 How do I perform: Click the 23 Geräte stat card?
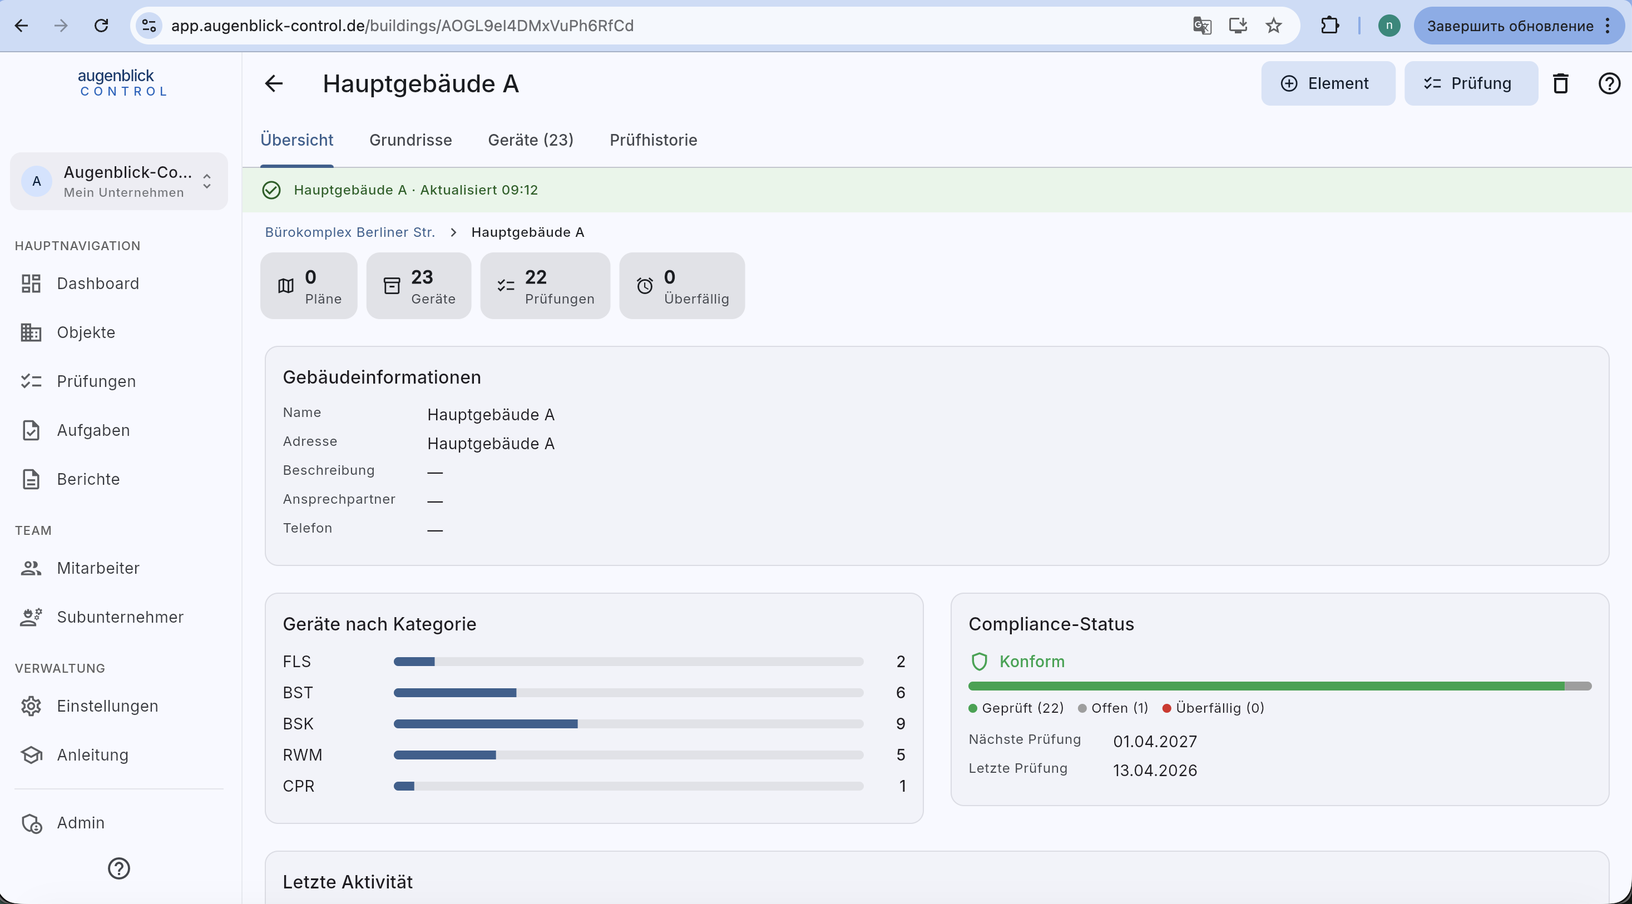[x=419, y=286]
